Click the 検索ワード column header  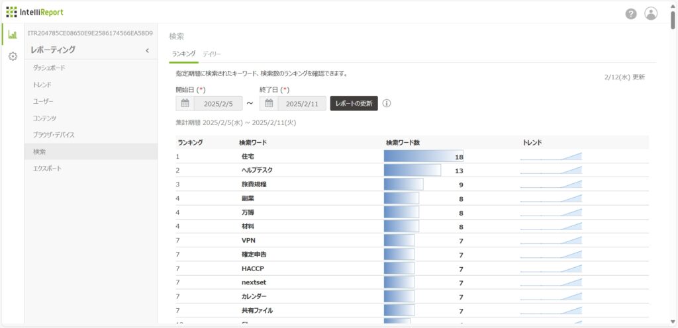tap(253, 142)
